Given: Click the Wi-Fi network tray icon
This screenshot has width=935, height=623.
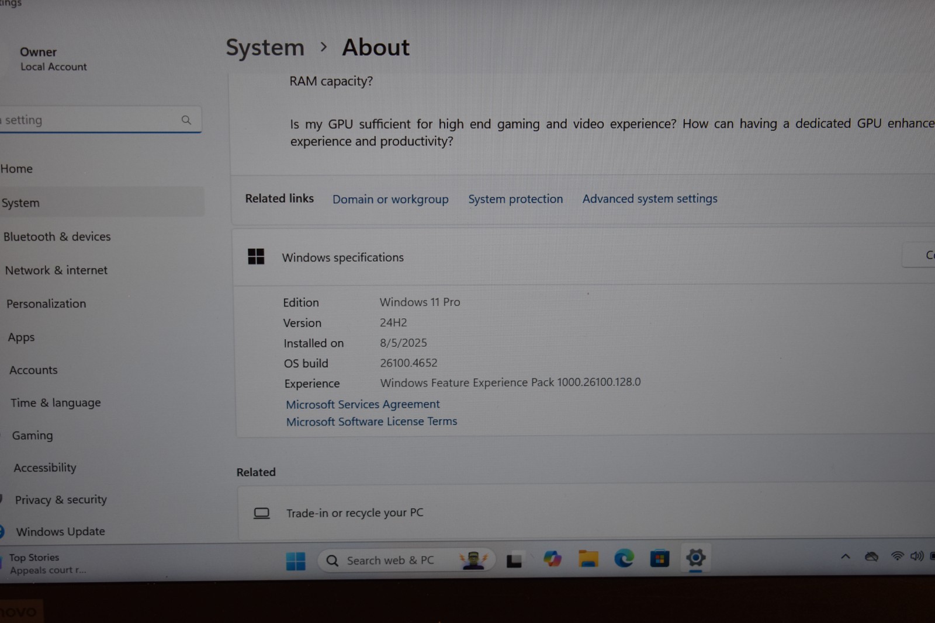Looking at the screenshot, I should point(897,556).
